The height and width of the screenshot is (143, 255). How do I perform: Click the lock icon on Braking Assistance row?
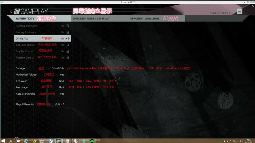(68, 32)
